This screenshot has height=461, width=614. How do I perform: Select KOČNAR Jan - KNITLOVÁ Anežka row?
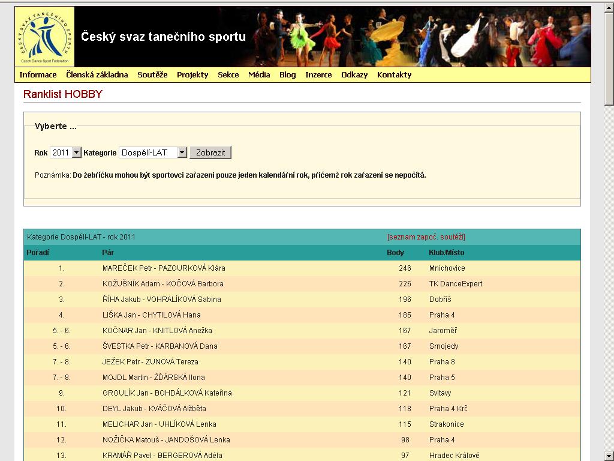coord(302,331)
